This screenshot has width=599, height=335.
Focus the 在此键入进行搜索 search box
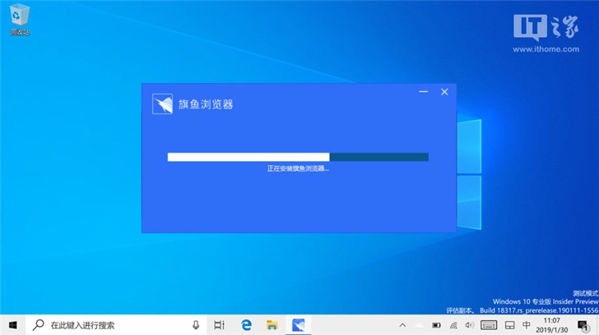(x=116, y=325)
